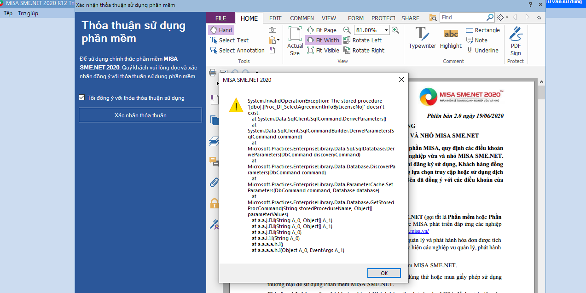
Task: Click the PDF Sign button
Action: click(516, 41)
